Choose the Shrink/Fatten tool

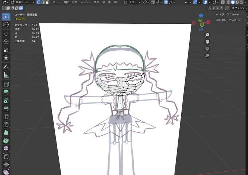pos(6,164)
